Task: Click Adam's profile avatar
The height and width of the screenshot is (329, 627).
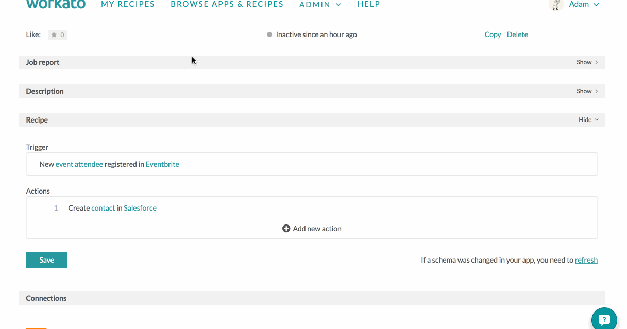Action: point(556,4)
